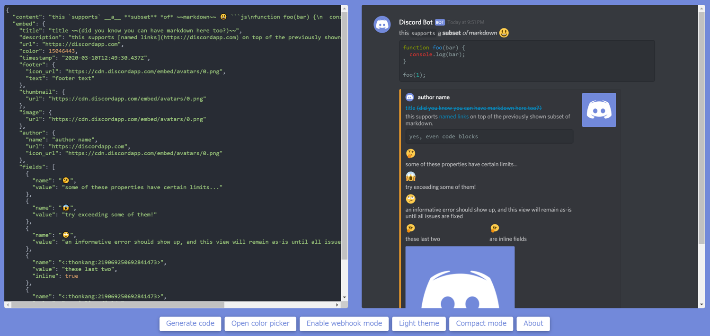
Task: Open the author name link
Action: 434,97
